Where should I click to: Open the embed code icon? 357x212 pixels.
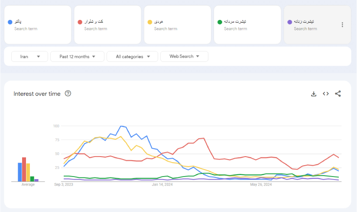pos(325,94)
